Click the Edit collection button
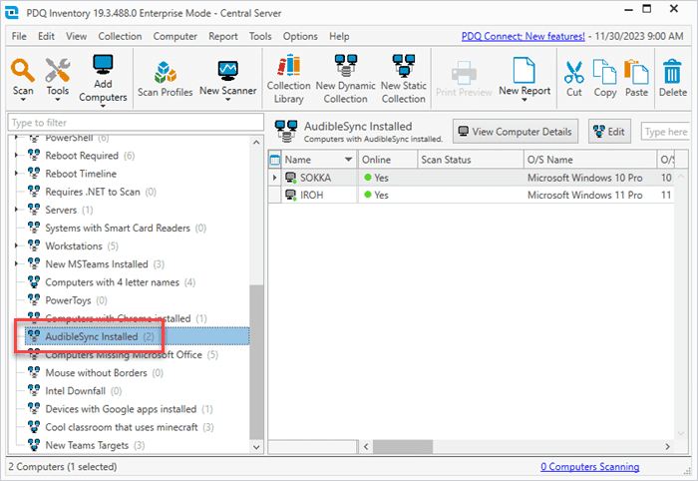Image resolution: width=698 pixels, height=481 pixels. 609,132
